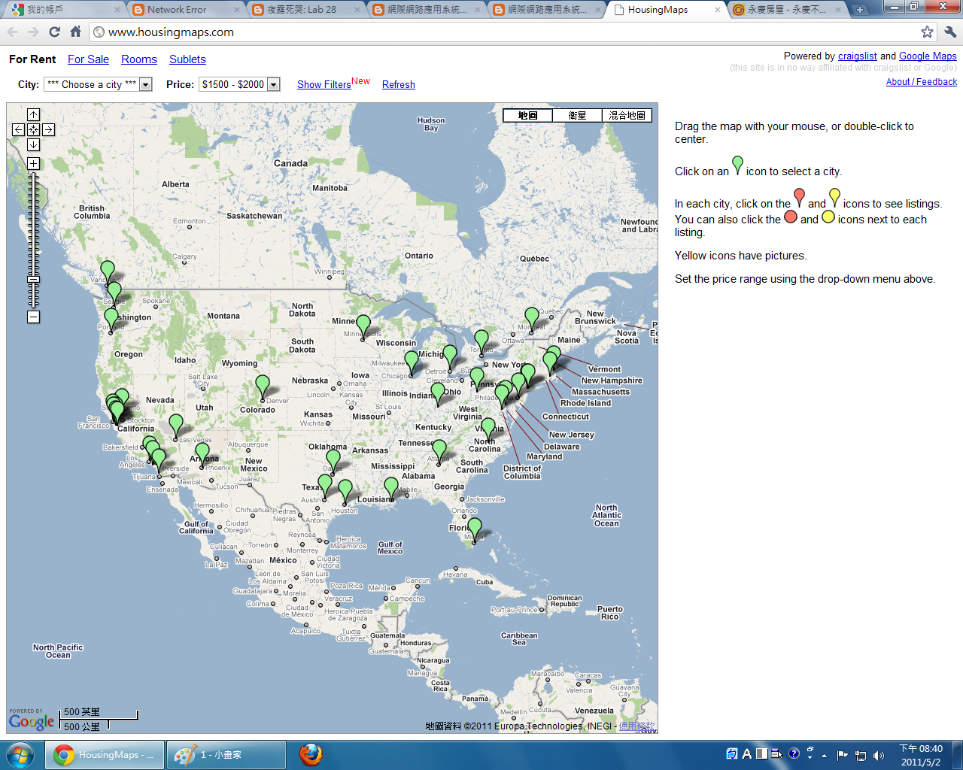Switch to the Sublets listings tab
963x770 pixels.
pos(187,59)
